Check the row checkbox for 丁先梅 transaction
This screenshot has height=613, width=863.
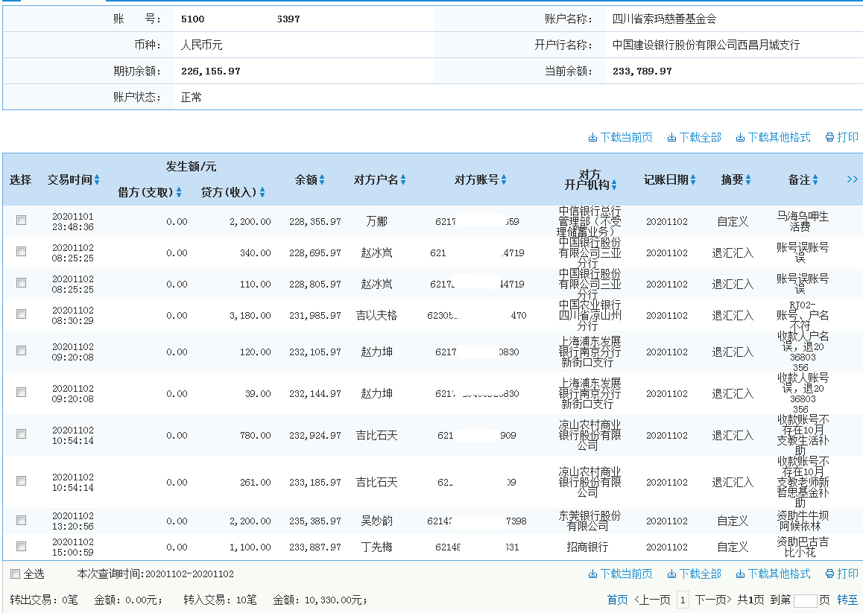[x=21, y=546]
